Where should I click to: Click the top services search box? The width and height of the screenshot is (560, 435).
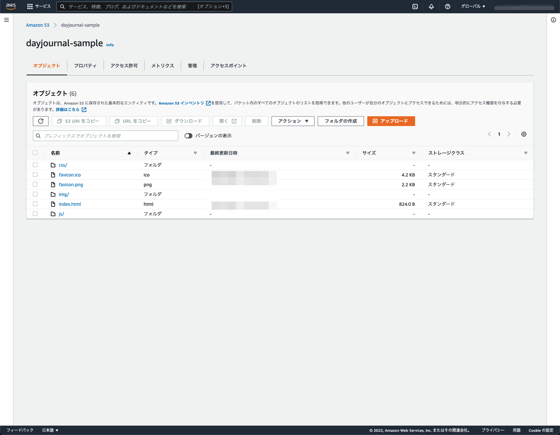tap(144, 7)
